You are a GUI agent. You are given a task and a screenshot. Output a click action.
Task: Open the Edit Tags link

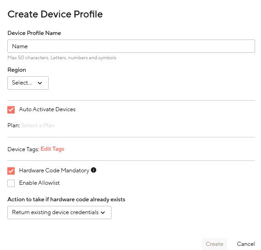pos(52,149)
